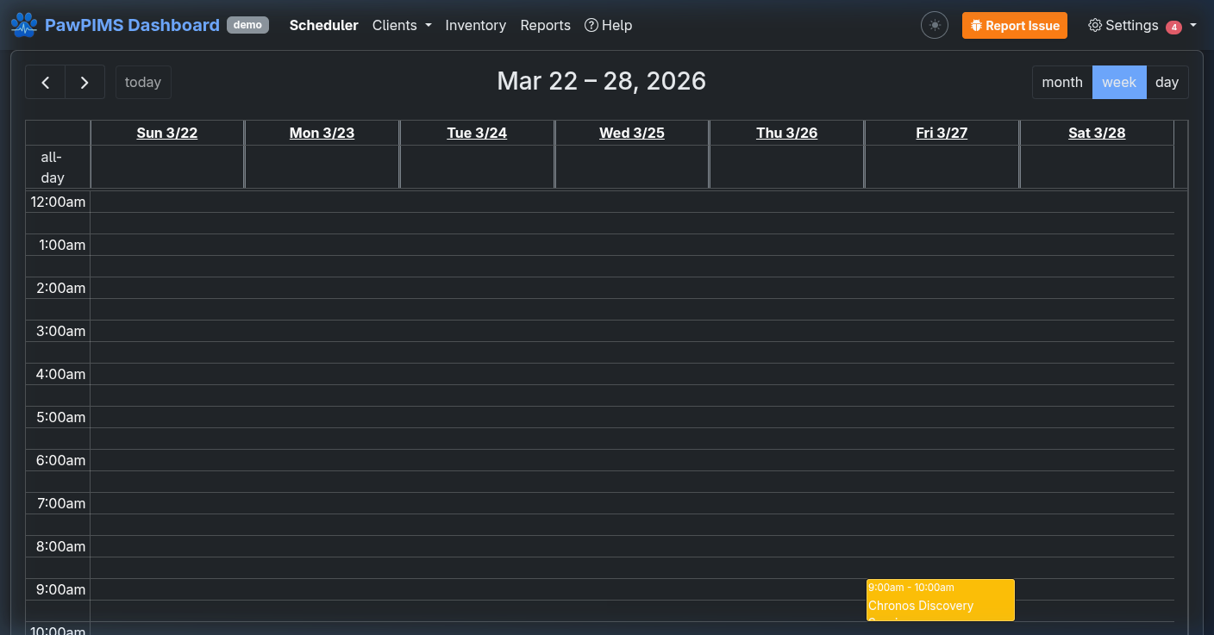Switch to month view
Image resolution: width=1214 pixels, height=635 pixels.
[x=1062, y=82]
